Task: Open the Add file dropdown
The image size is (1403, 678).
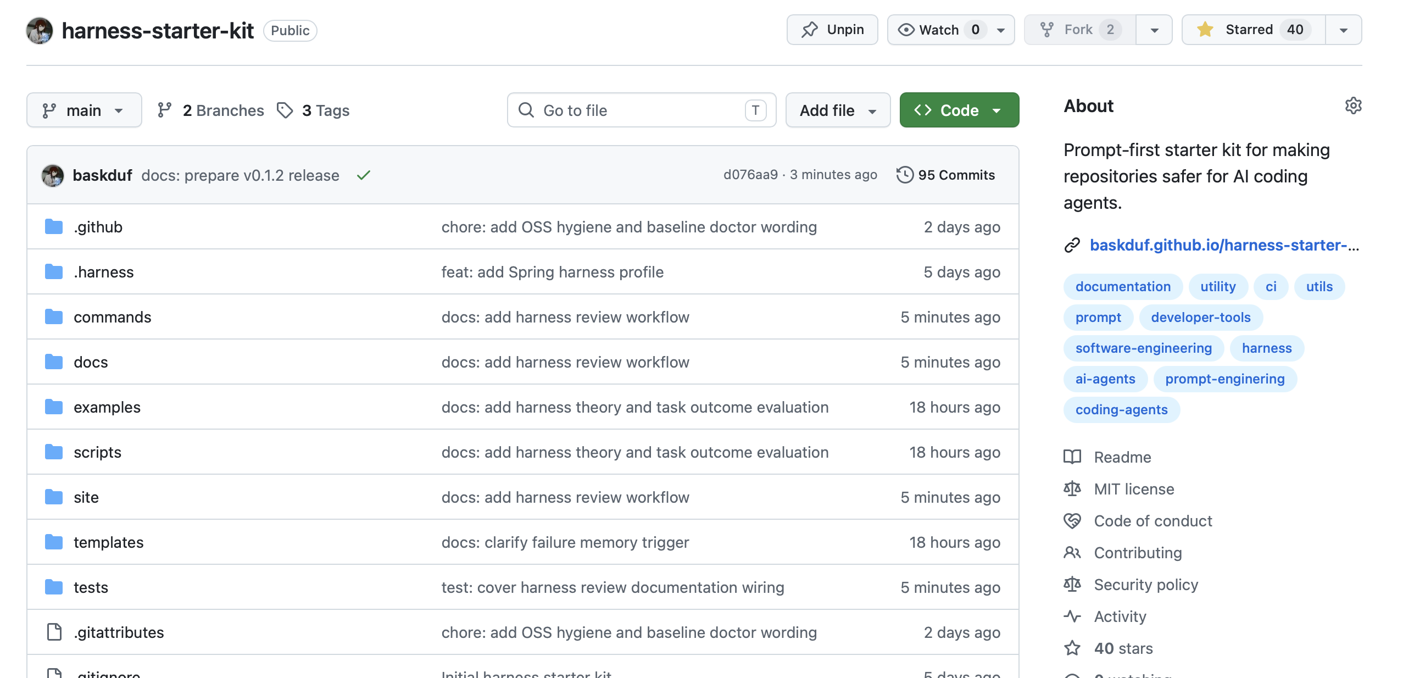Action: click(x=838, y=110)
